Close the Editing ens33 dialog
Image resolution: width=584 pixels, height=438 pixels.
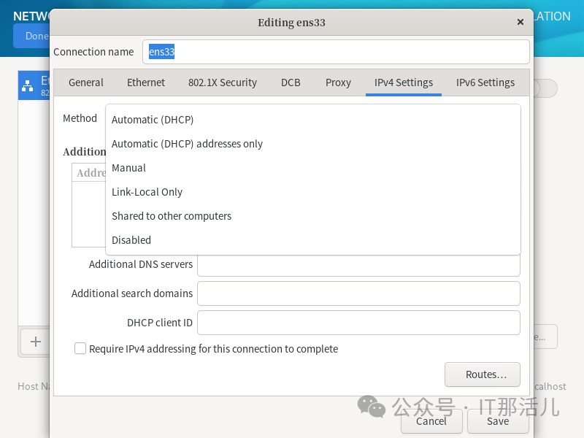pos(520,22)
